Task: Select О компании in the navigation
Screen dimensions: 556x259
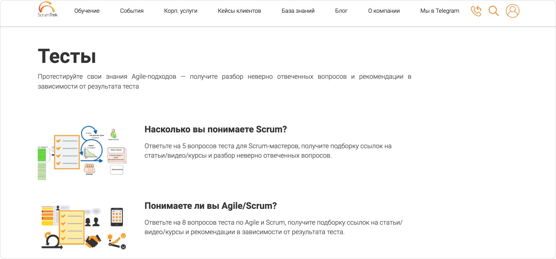Action: pyautogui.click(x=384, y=11)
